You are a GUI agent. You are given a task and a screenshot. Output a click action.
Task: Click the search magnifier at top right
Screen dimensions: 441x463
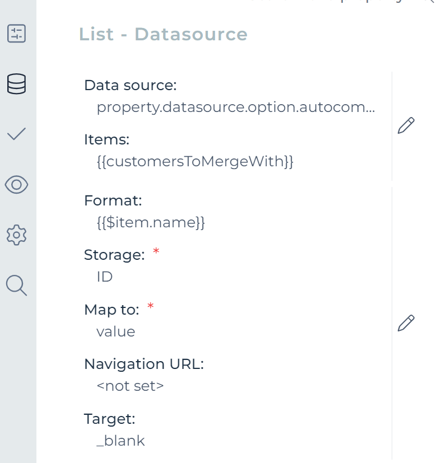point(428,3)
